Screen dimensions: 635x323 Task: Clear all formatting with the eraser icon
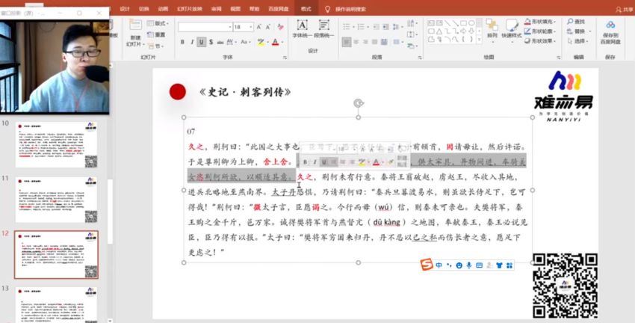click(x=281, y=27)
